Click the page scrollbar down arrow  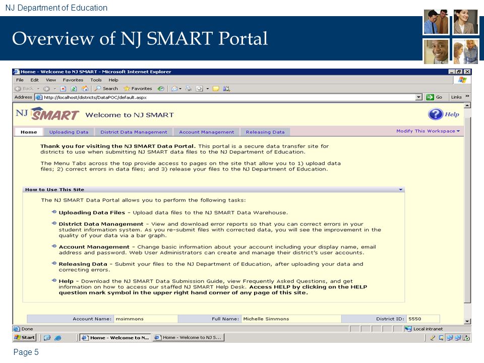pyautogui.click(x=467, y=321)
